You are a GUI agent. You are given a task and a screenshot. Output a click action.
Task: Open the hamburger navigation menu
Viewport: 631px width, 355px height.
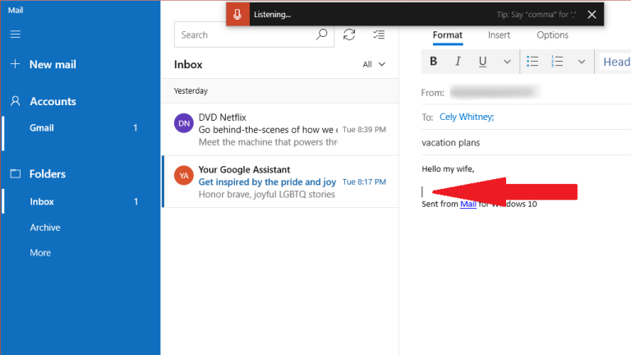coord(16,35)
